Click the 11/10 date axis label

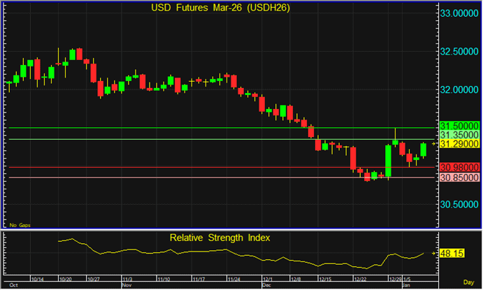(x=164, y=280)
